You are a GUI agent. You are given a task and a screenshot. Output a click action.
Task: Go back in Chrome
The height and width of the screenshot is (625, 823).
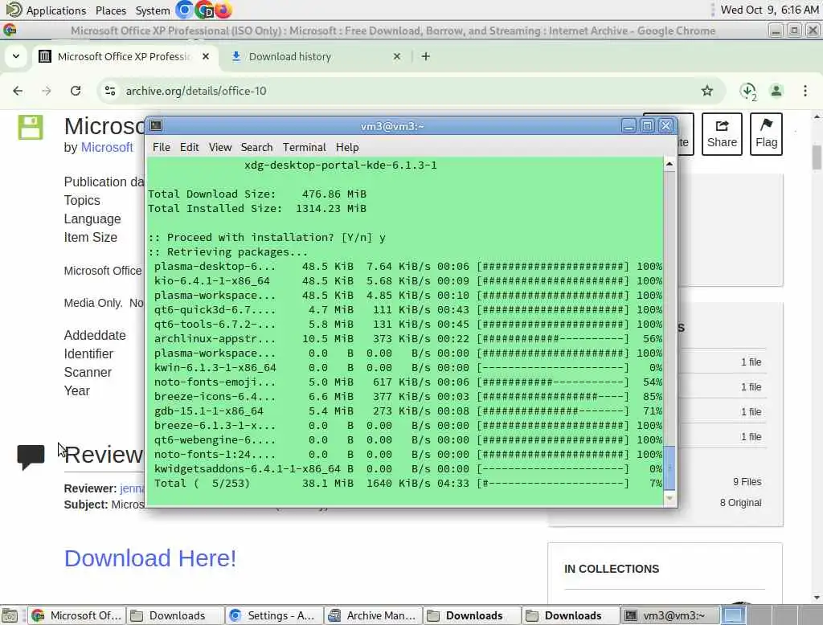[18, 91]
